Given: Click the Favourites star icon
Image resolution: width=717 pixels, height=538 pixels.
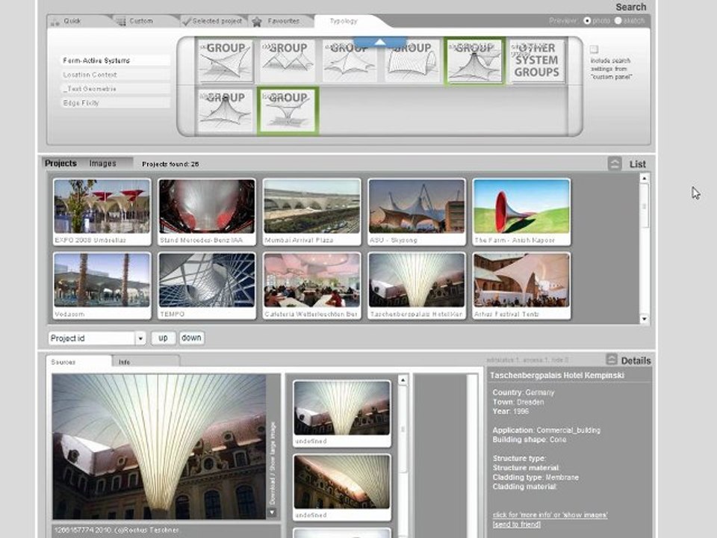Looking at the screenshot, I should [257, 22].
